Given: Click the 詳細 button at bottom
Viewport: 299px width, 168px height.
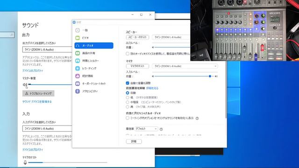Looking at the screenshot, I should [x=134, y=141].
